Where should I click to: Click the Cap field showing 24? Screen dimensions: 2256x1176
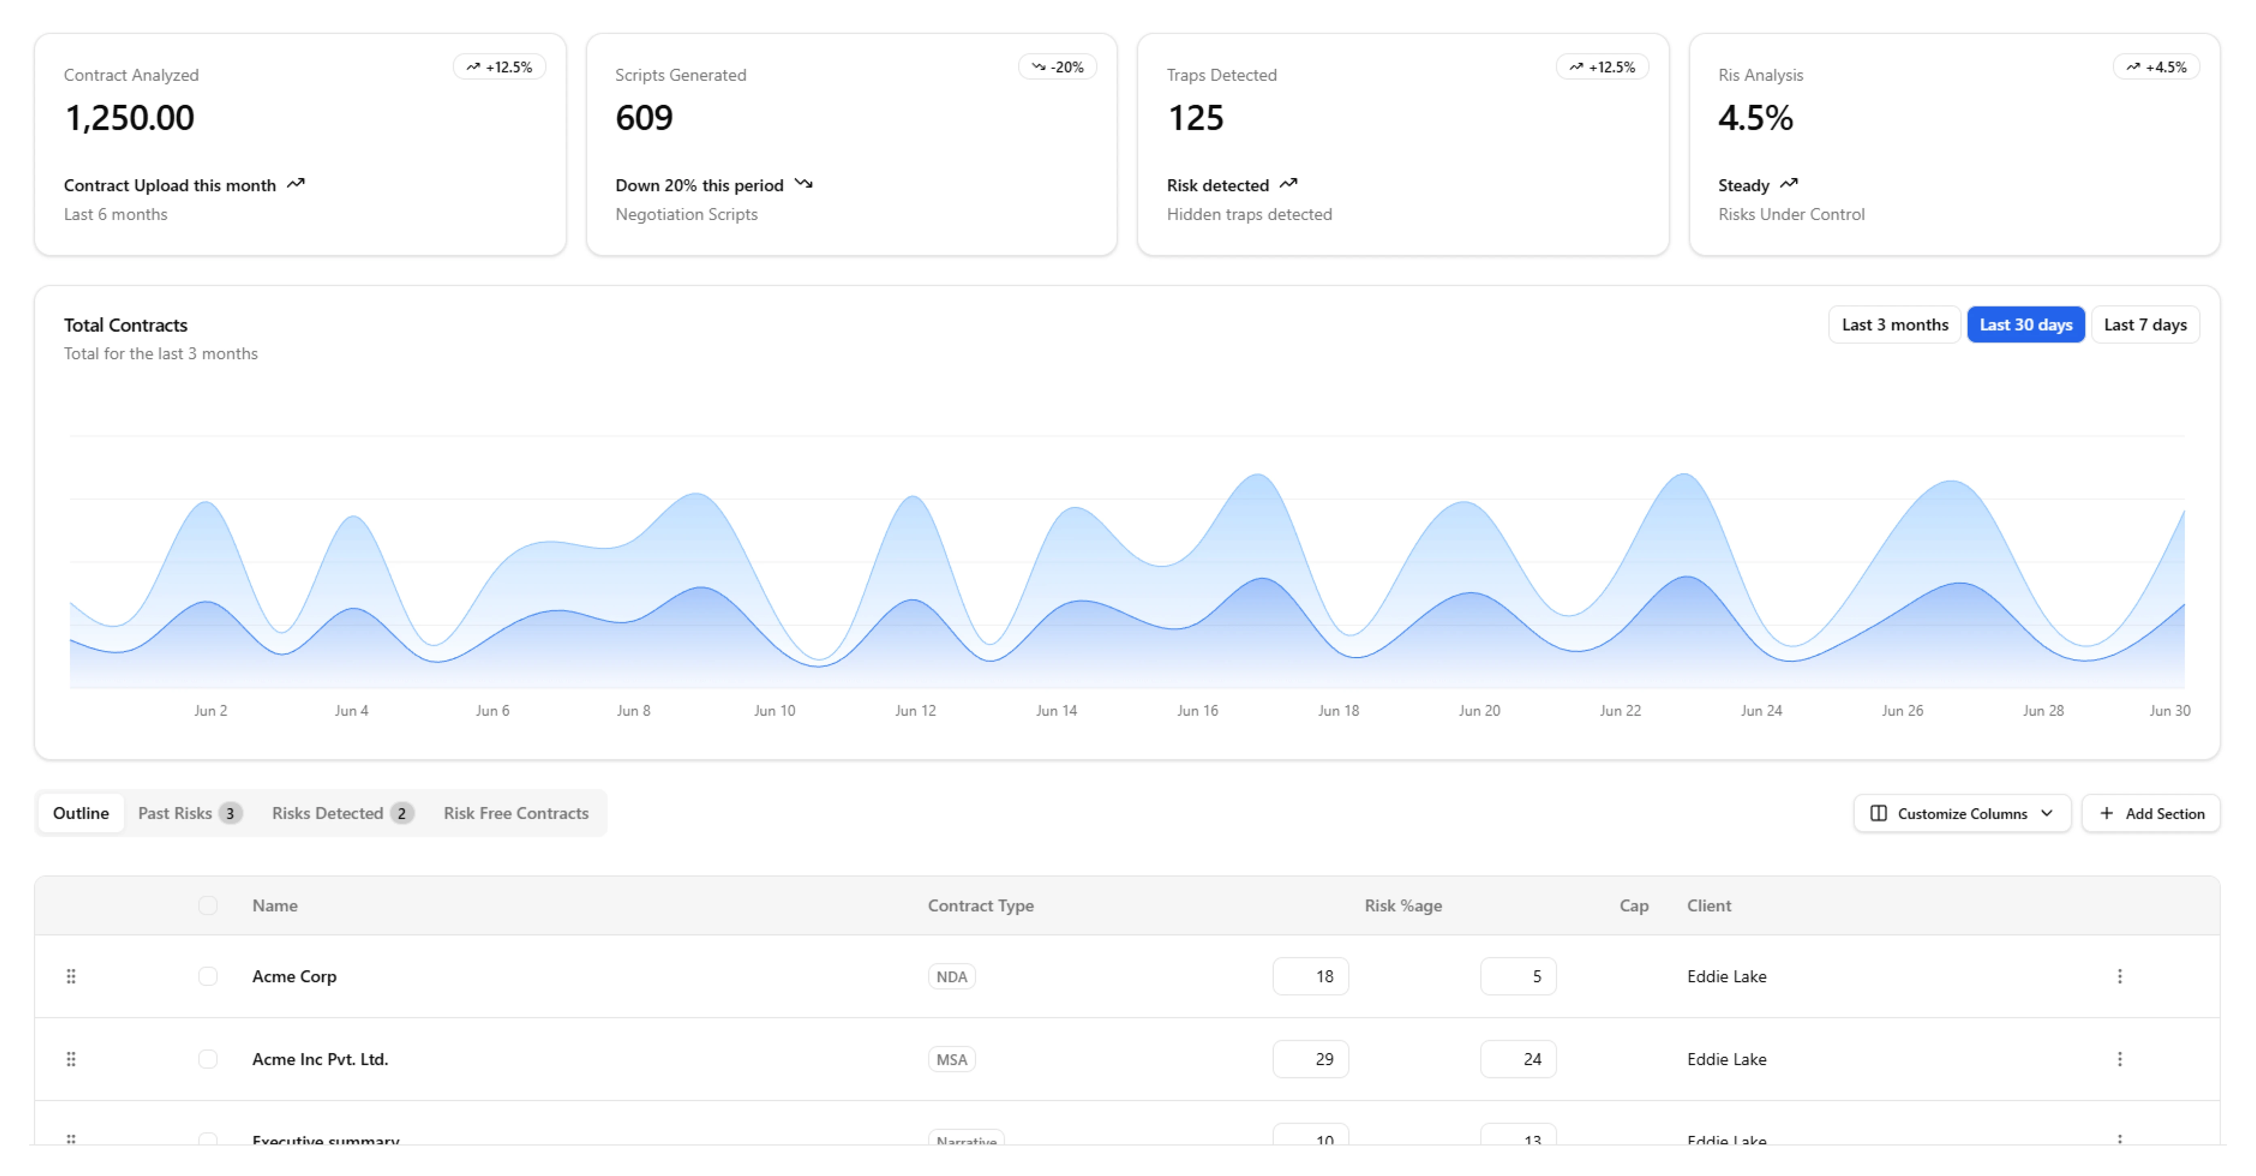pyautogui.click(x=1518, y=1059)
